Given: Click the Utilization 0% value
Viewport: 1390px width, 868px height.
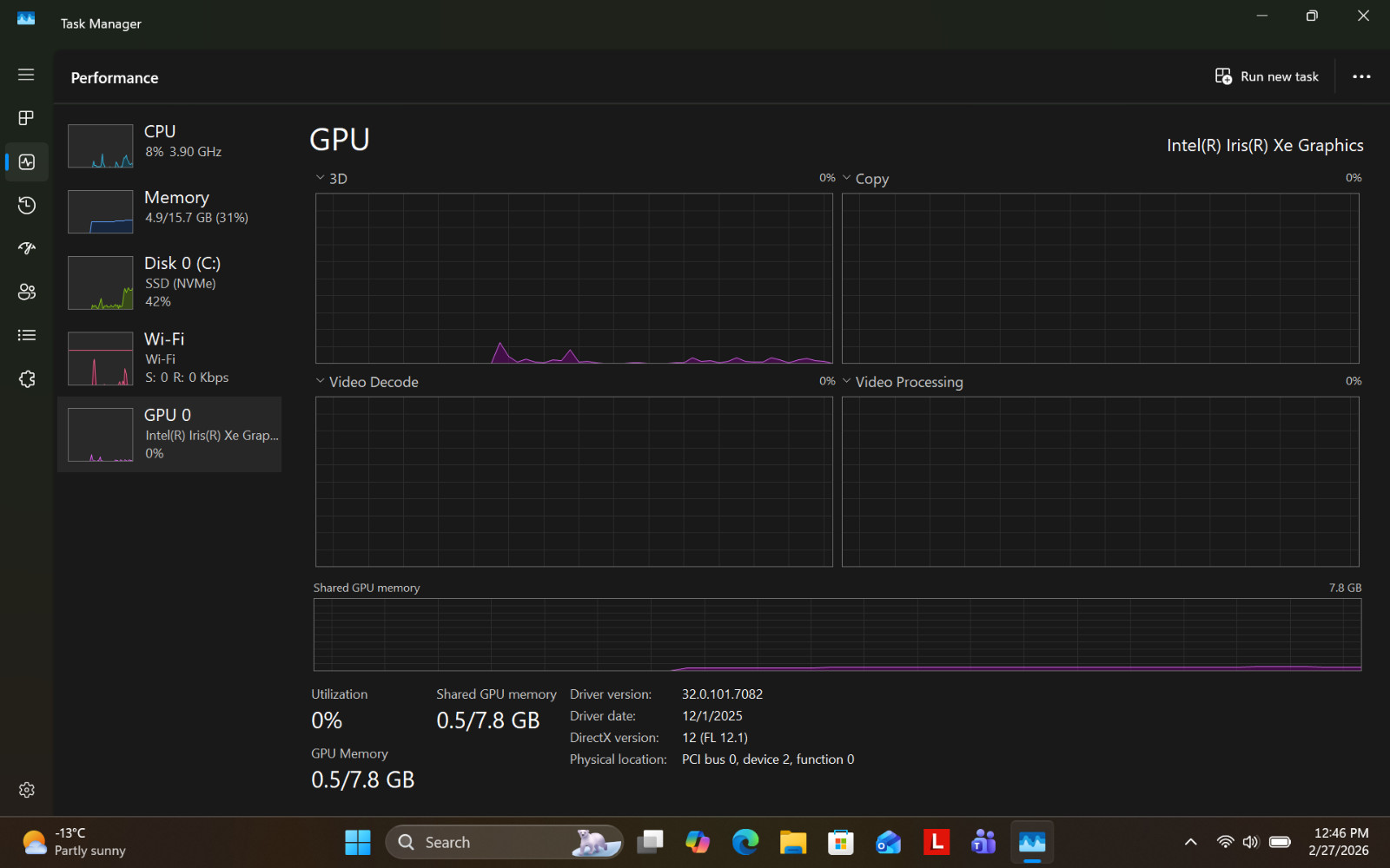Looking at the screenshot, I should tap(327, 720).
